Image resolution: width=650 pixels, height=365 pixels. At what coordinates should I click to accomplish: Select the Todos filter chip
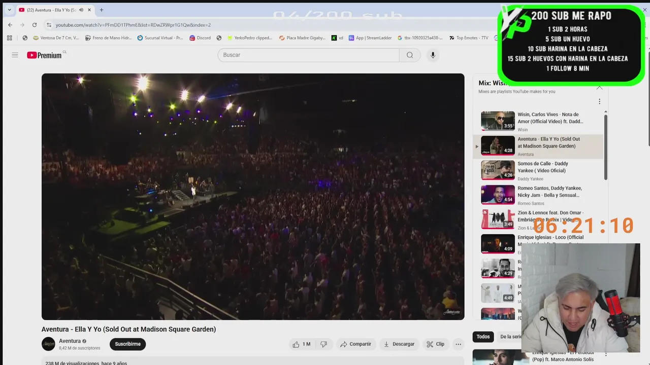pyautogui.click(x=483, y=337)
